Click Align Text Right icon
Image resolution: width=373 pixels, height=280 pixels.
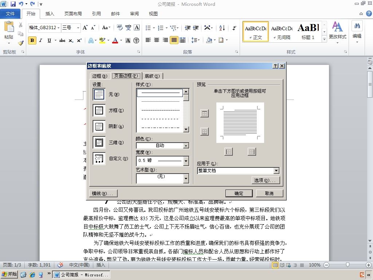pos(165,40)
